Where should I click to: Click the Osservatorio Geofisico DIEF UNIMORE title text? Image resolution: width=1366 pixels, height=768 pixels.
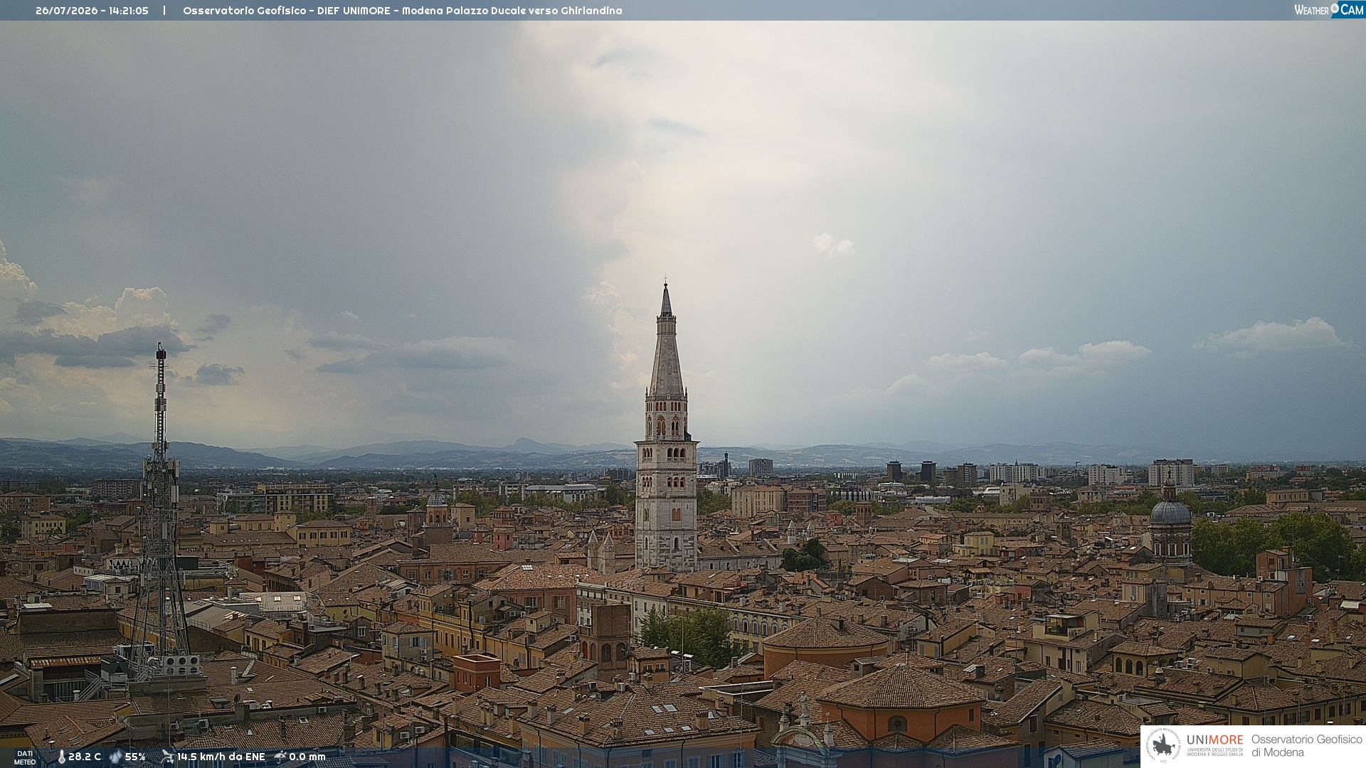tap(403, 11)
